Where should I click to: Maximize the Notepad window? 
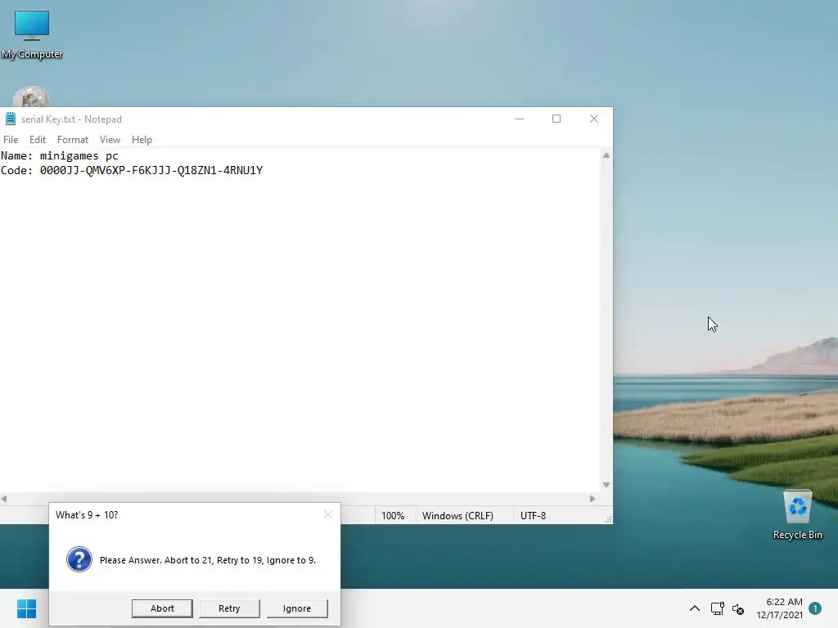[556, 119]
